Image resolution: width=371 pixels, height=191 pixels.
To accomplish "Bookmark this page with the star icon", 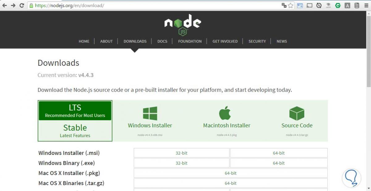I will pos(291,5).
